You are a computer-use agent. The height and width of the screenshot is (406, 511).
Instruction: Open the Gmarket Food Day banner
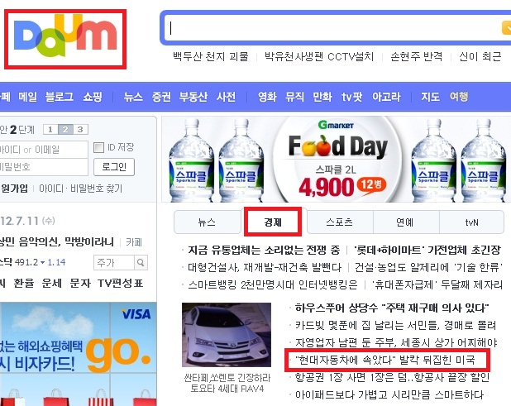pos(337,160)
